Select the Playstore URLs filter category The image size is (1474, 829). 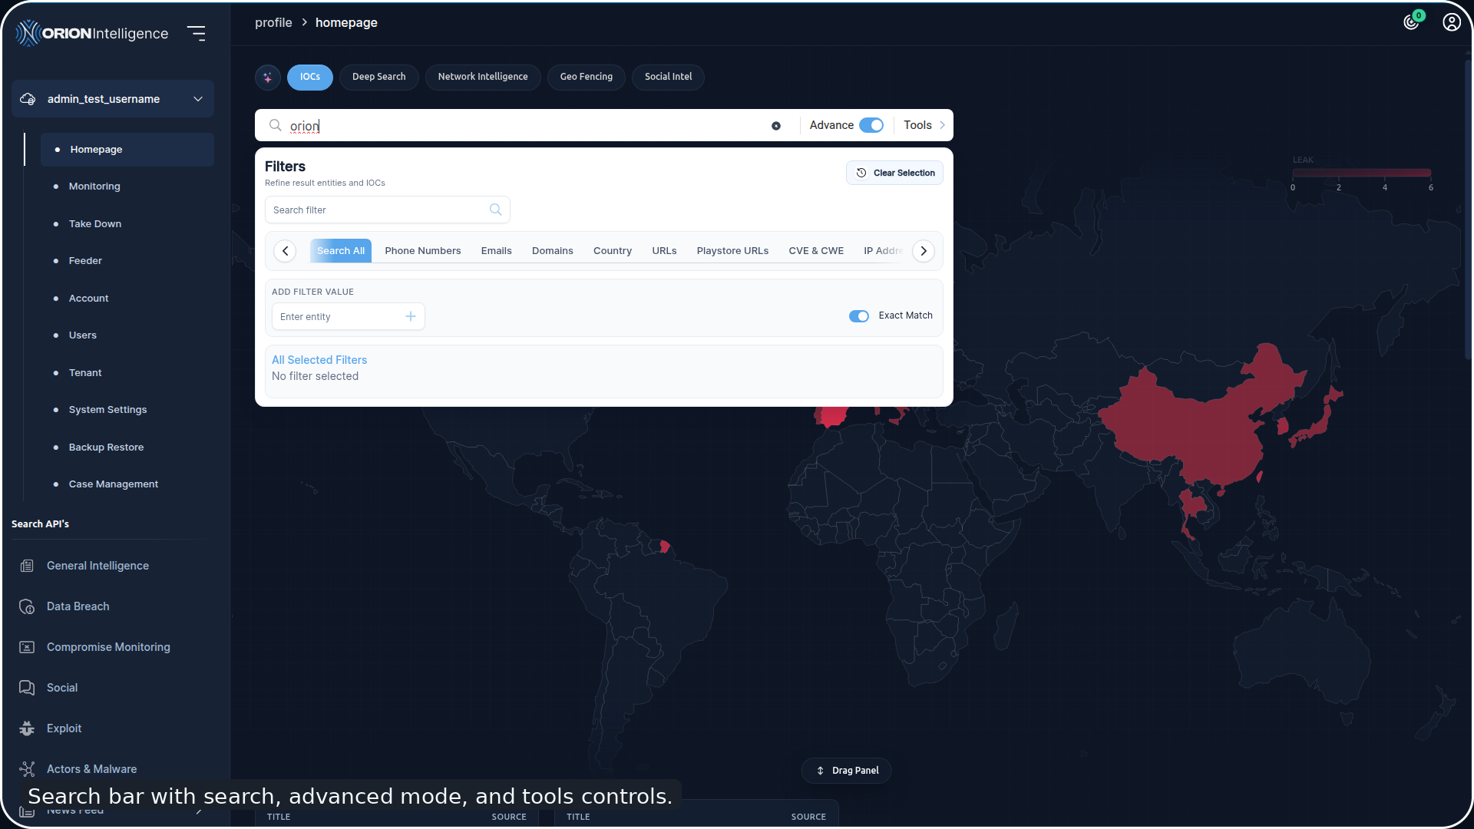(x=733, y=251)
